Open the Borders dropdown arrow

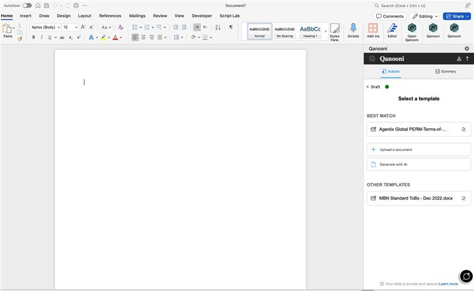(x=211, y=37)
